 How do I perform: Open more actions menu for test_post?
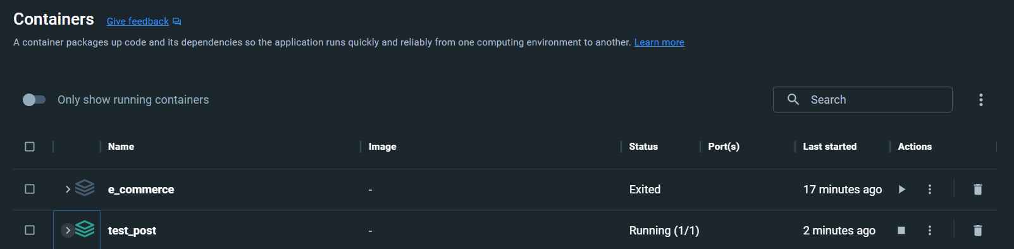pyautogui.click(x=930, y=231)
